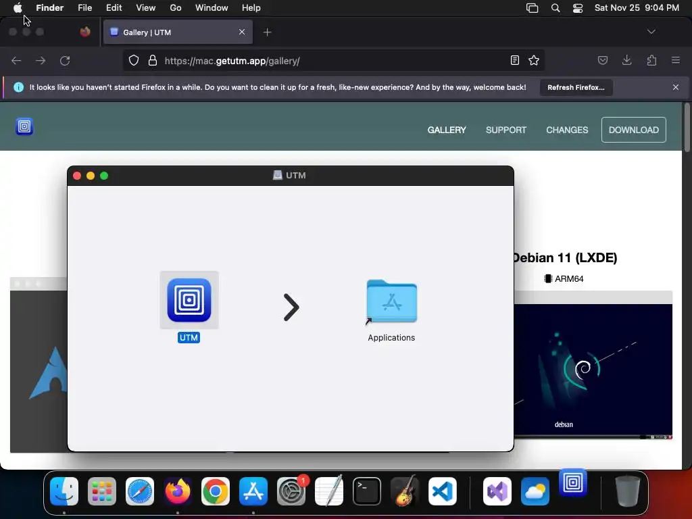692x519 pixels.
Task: Open the Edit menu
Action: (114, 8)
